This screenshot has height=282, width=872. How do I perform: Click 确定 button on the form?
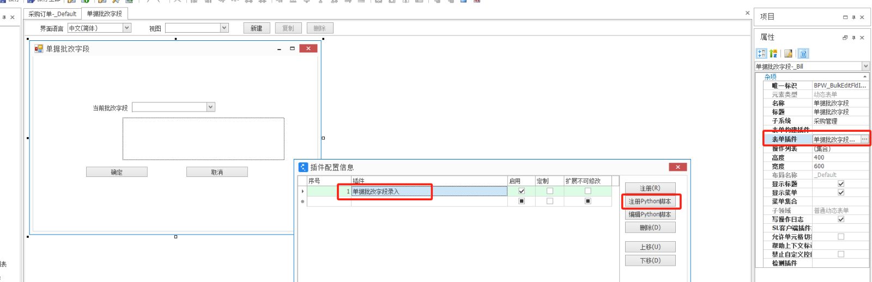pos(117,172)
